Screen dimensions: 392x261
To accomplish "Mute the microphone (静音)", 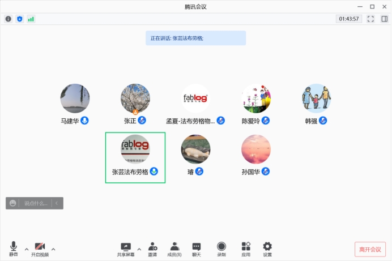I will 14,249.
